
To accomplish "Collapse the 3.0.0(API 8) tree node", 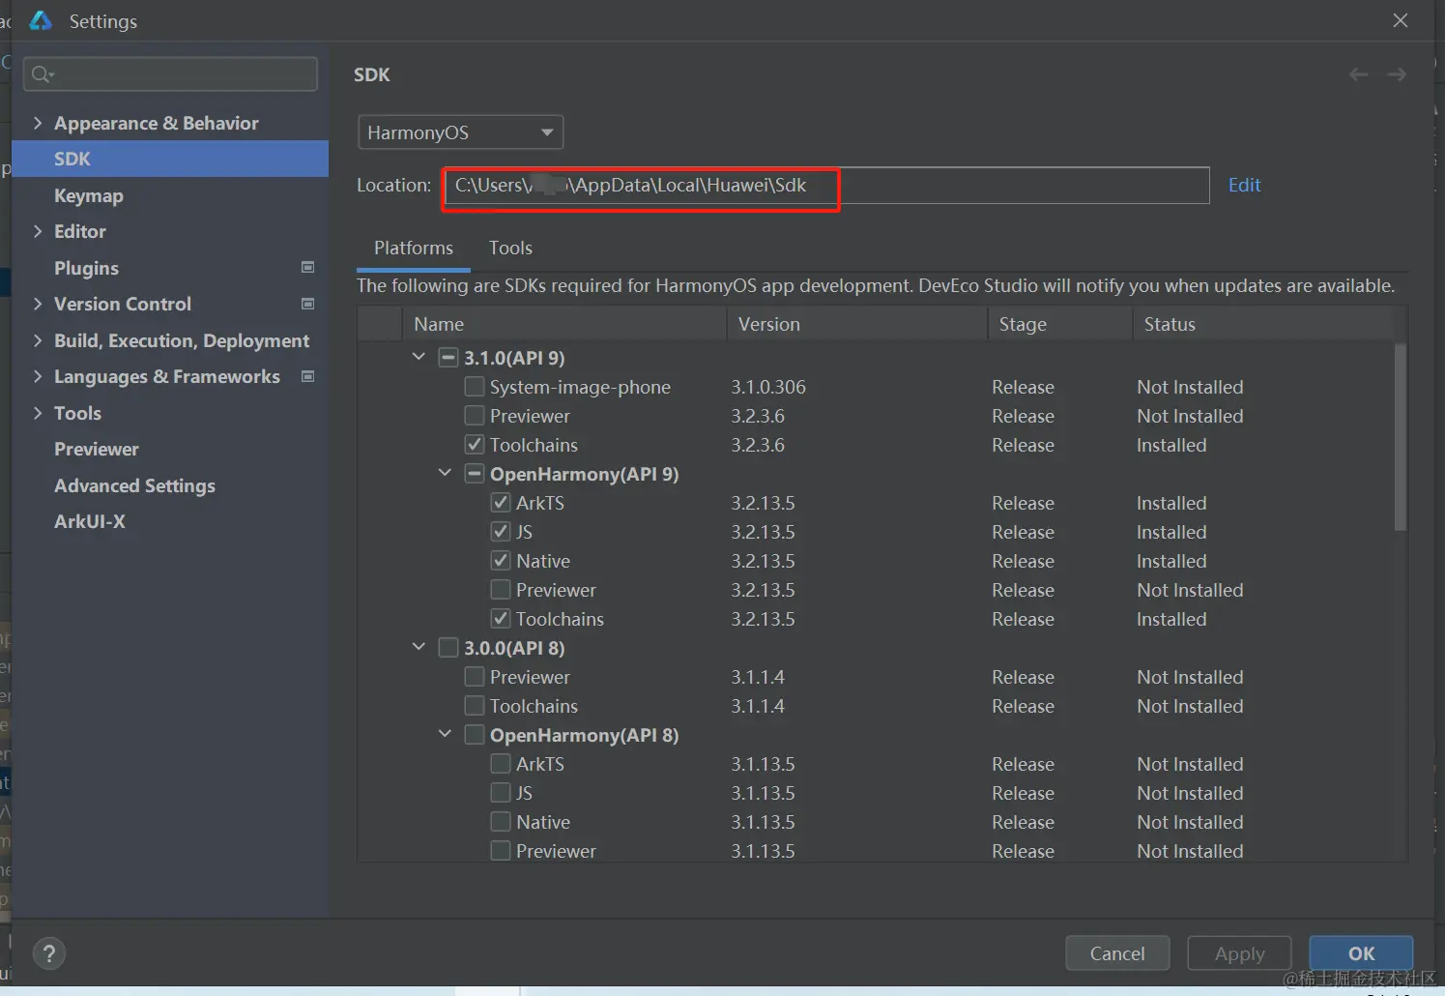I will [419, 647].
